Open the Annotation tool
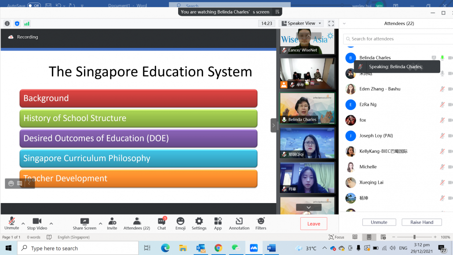The width and height of the screenshot is (453, 255). point(239,222)
